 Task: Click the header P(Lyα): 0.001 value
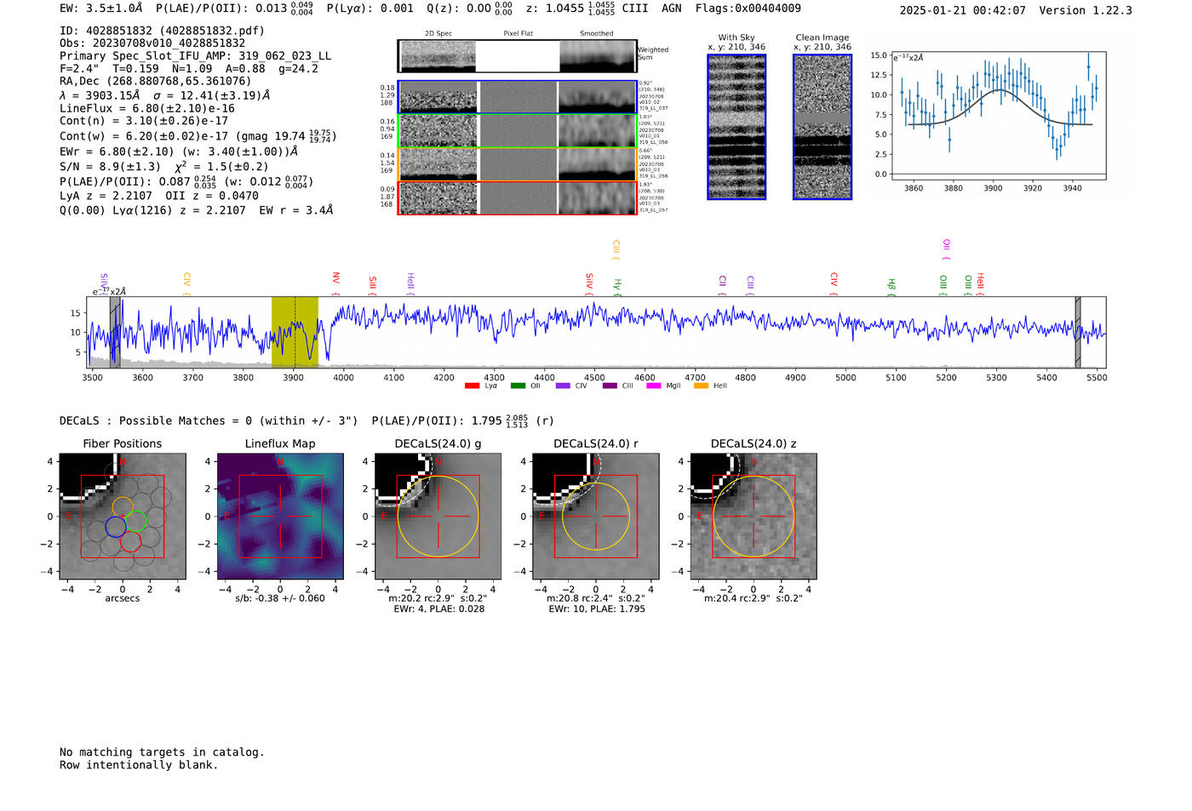pos(370,9)
